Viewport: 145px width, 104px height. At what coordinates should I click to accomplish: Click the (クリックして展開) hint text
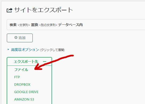52,50
